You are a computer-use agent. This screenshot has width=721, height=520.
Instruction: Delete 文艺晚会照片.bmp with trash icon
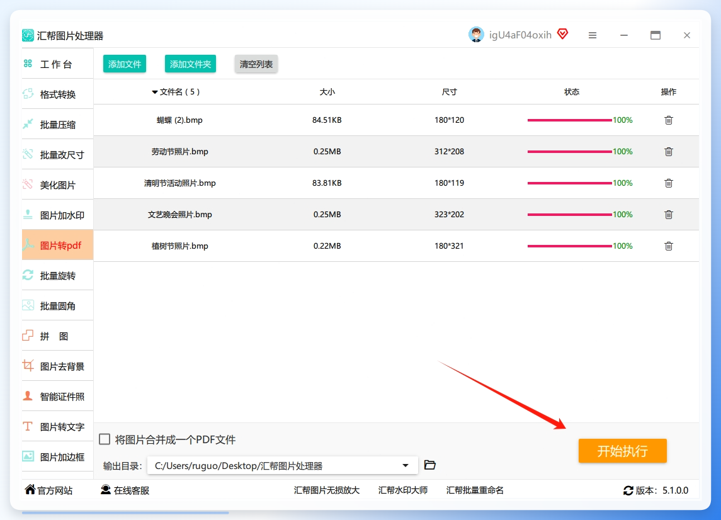click(669, 214)
